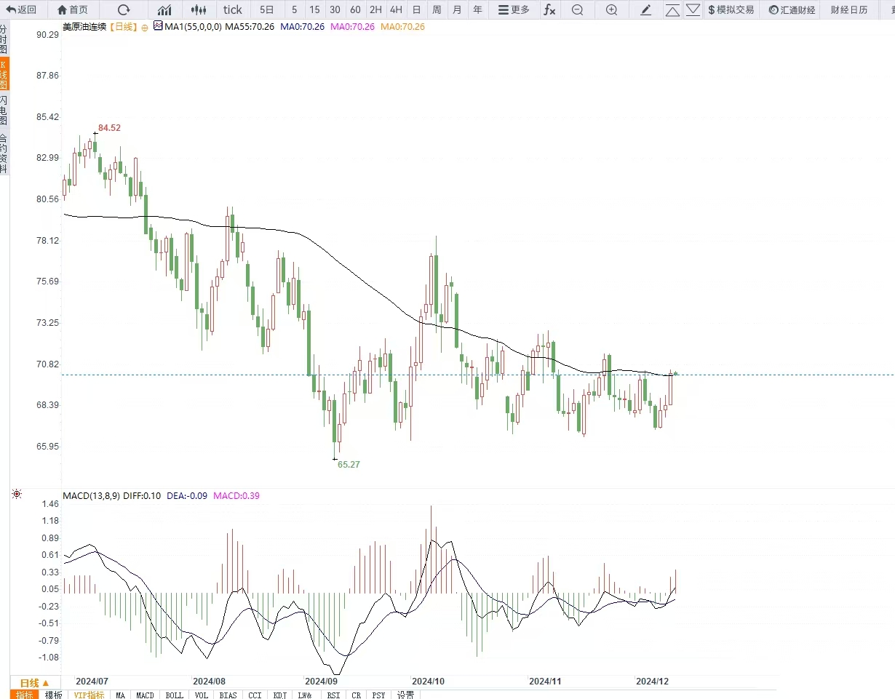
Task: Zoom out with the minus magnifier
Action: coord(577,9)
